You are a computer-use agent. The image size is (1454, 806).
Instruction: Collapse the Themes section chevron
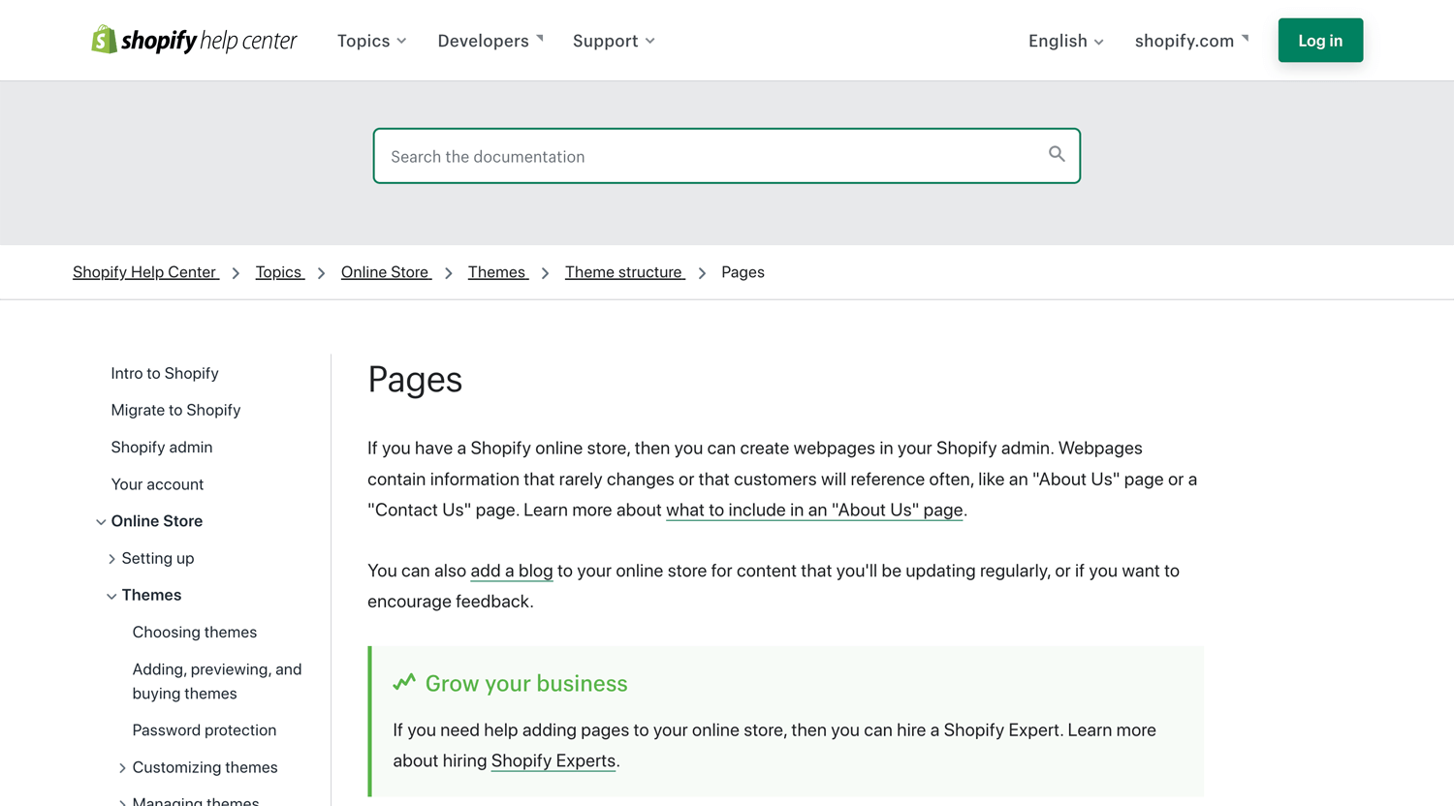coord(111,596)
